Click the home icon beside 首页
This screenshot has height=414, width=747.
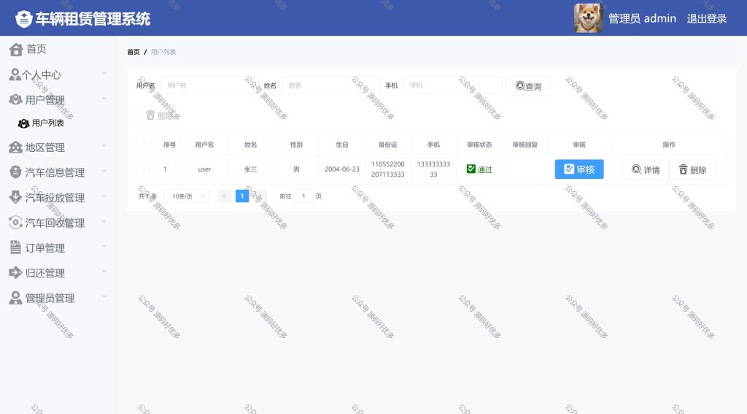click(x=16, y=49)
